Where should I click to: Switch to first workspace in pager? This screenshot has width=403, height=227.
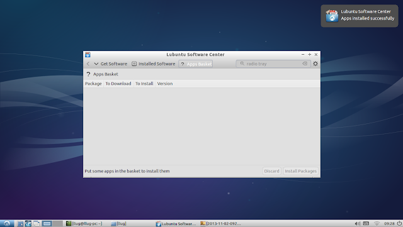[47, 223]
